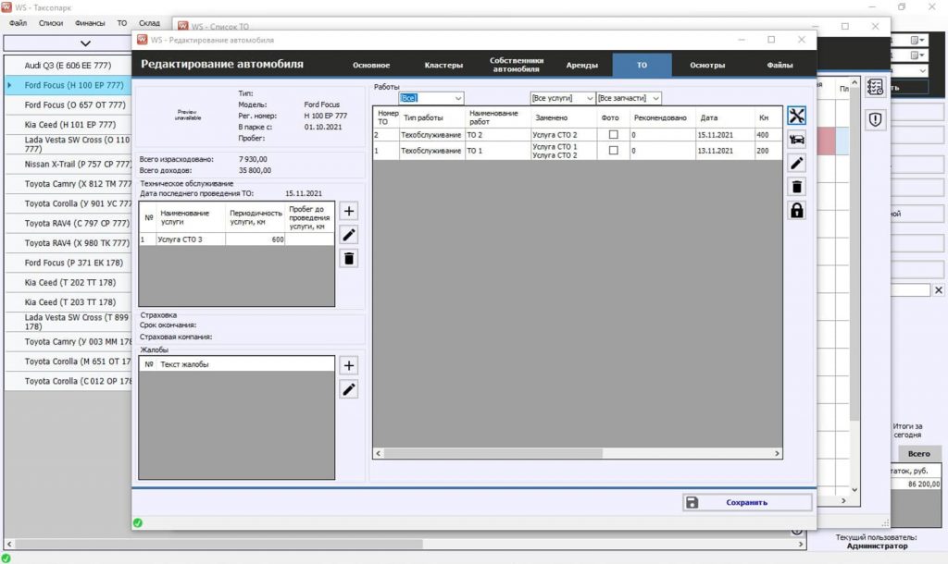Click the checklist icon in Список ТО window
948x564 pixels.
[x=875, y=87]
